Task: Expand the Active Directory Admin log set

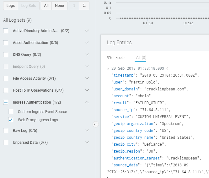Action: 87,31
